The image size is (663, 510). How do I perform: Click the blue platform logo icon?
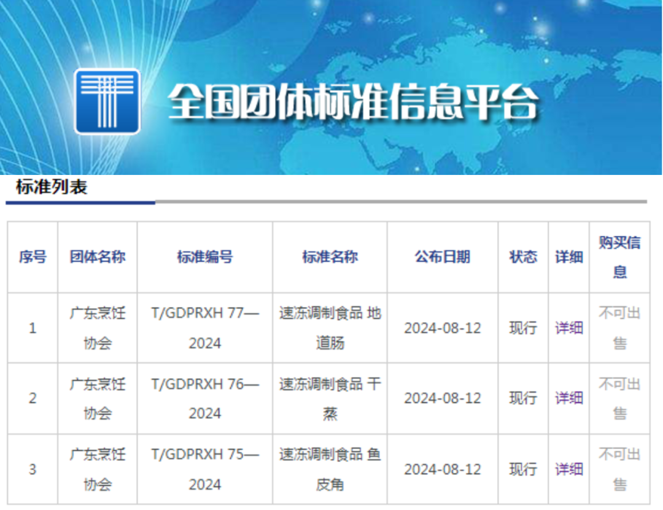(x=107, y=101)
